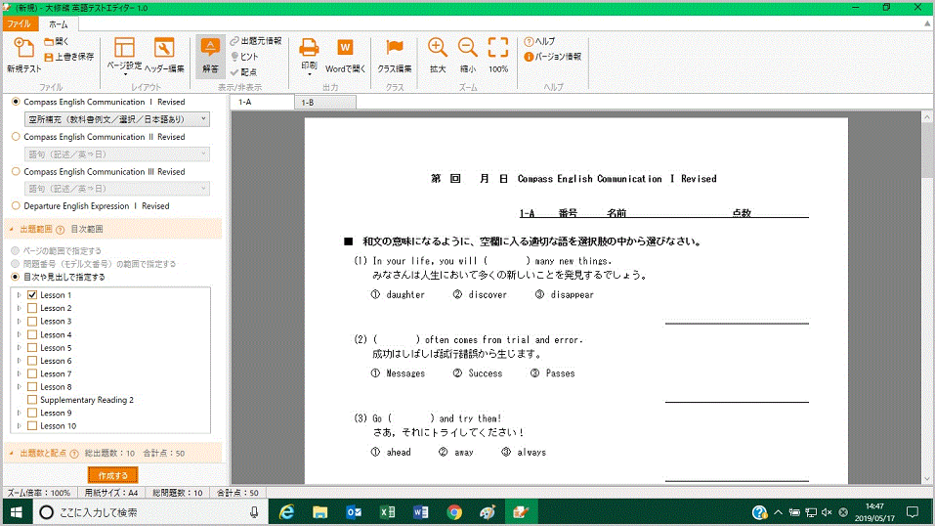Screen dimensions: 935x526
Task: Click help icon beside 出題範囲
Action: click(61, 230)
